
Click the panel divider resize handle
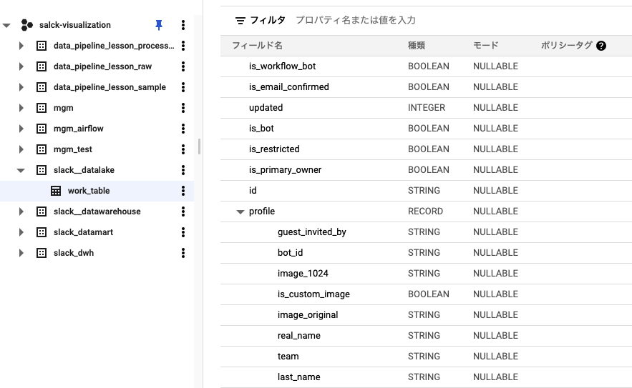coord(199,146)
